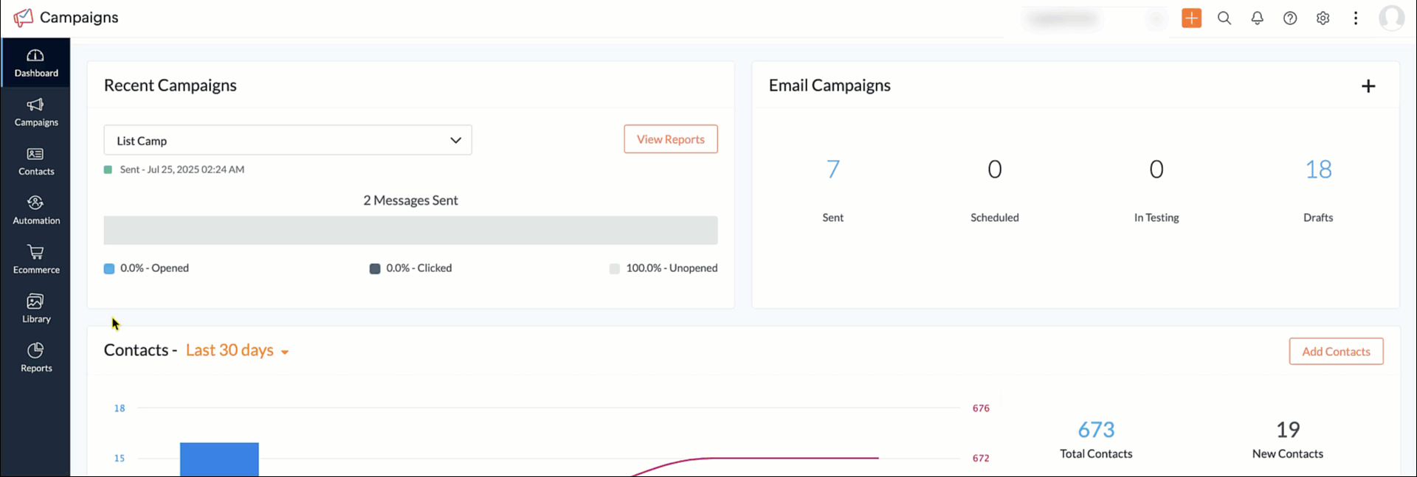This screenshot has height=477, width=1417.
Task: Open settings gear icon
Action: 1323,18
